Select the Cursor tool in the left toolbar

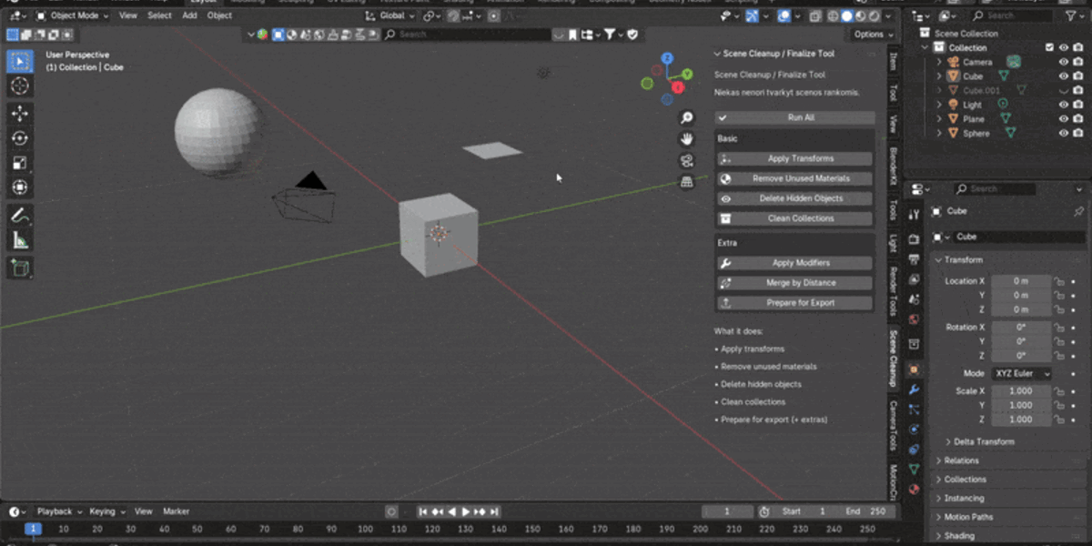(20, 86)
